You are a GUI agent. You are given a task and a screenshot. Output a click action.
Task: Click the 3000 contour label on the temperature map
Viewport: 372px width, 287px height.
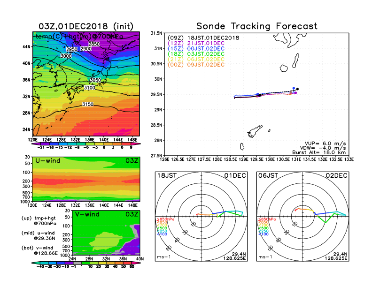[x=67, y=56]
